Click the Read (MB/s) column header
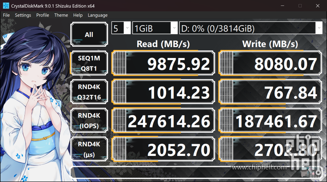Viewport: 327px width, 182px height. (x=163, y=44)
